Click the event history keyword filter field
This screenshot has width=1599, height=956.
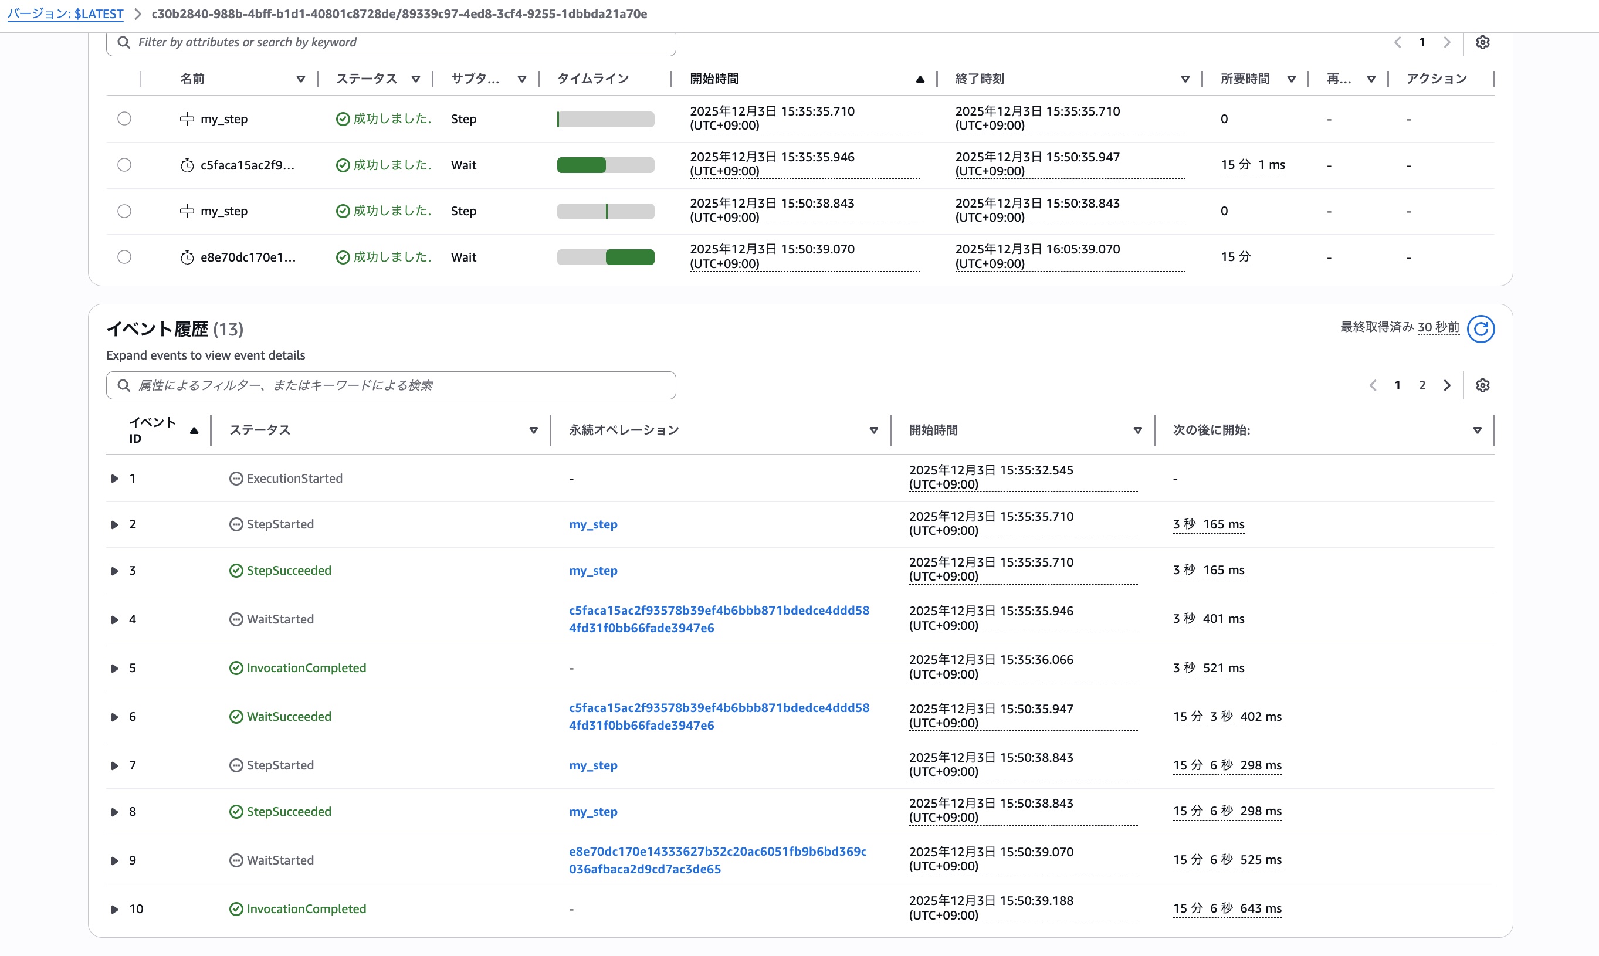point(389,385)
